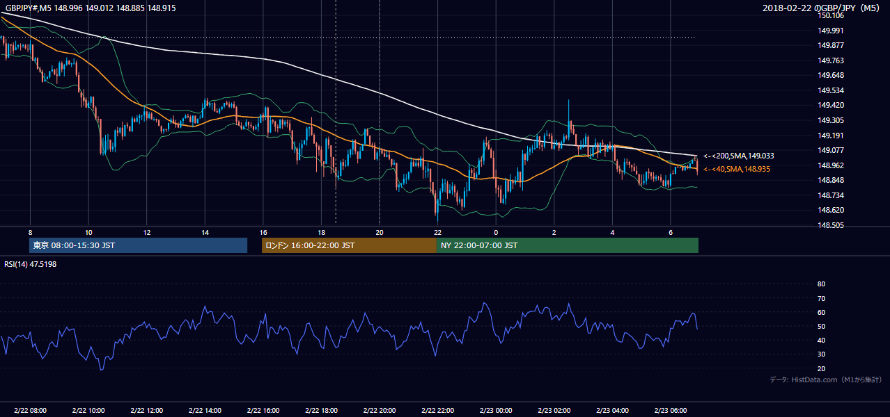The width and height of the screenshot is (890, 417).
Task: Click price axis label 149.191
Action: pyautogui.click(x=832, y=136)
